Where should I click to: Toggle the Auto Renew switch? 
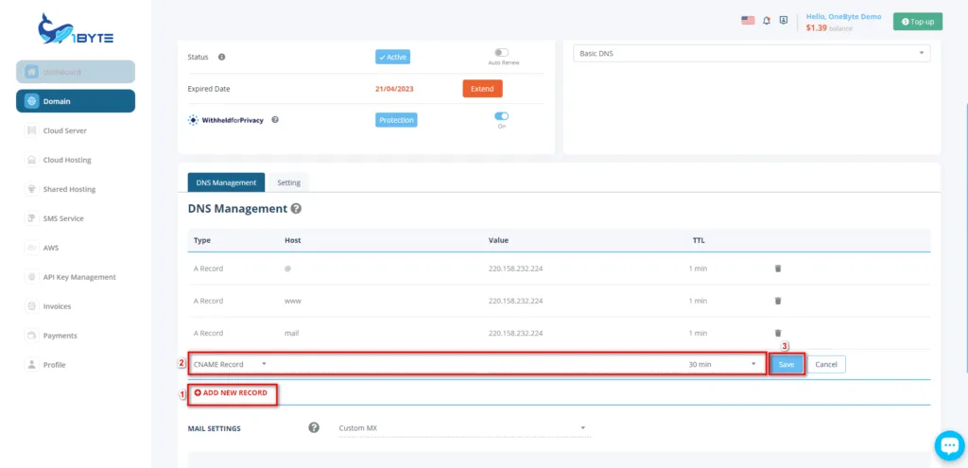tap(501, 53)
